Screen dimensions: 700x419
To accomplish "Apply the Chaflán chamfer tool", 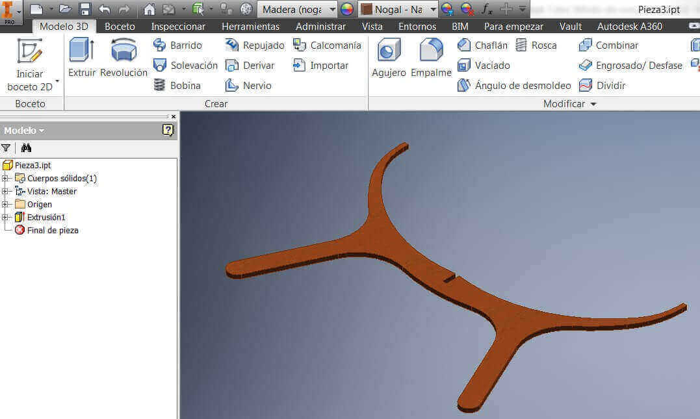I will pos(482,45).
